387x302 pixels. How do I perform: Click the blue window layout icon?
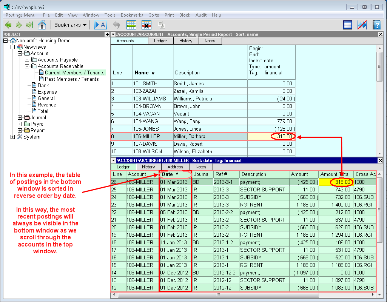[348, 25]
